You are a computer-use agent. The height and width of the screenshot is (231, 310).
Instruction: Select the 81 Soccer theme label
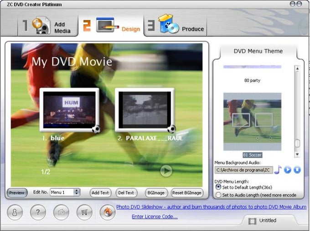252,155
